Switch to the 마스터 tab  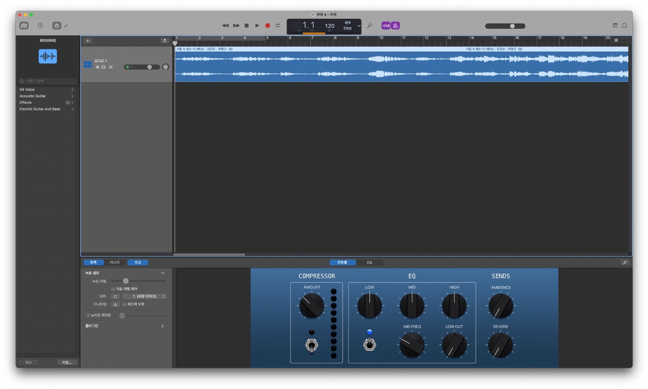(115, 262)
